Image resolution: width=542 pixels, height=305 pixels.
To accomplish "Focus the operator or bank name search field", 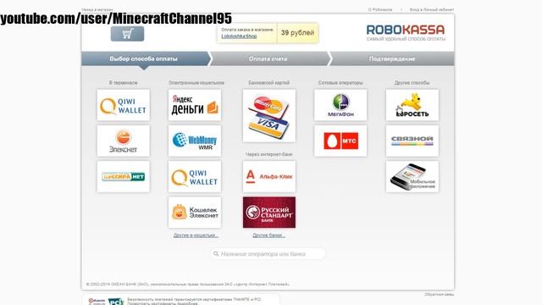I will pos(268,254).
